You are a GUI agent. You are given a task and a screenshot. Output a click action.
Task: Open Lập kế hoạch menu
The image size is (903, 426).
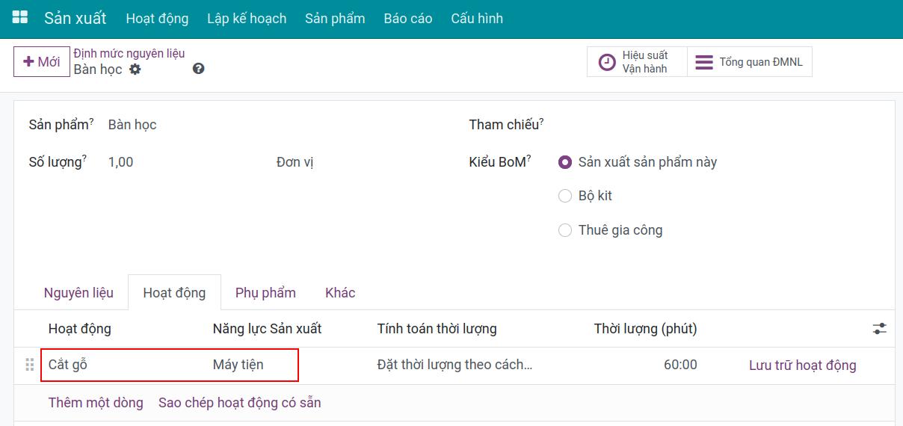247,19
